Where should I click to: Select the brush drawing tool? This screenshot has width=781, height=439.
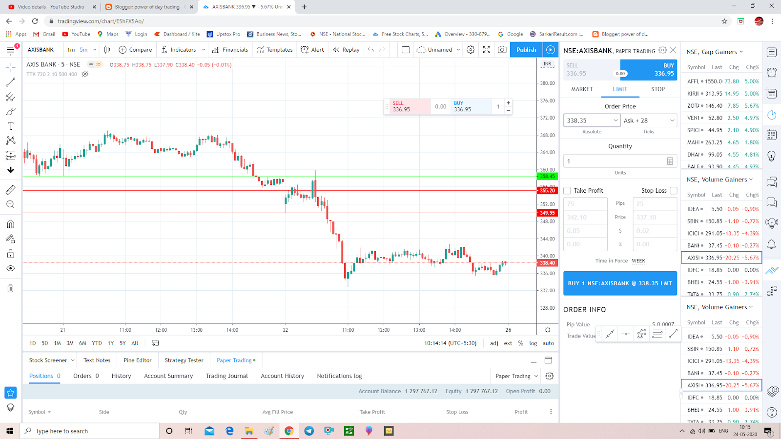point(10,112)
